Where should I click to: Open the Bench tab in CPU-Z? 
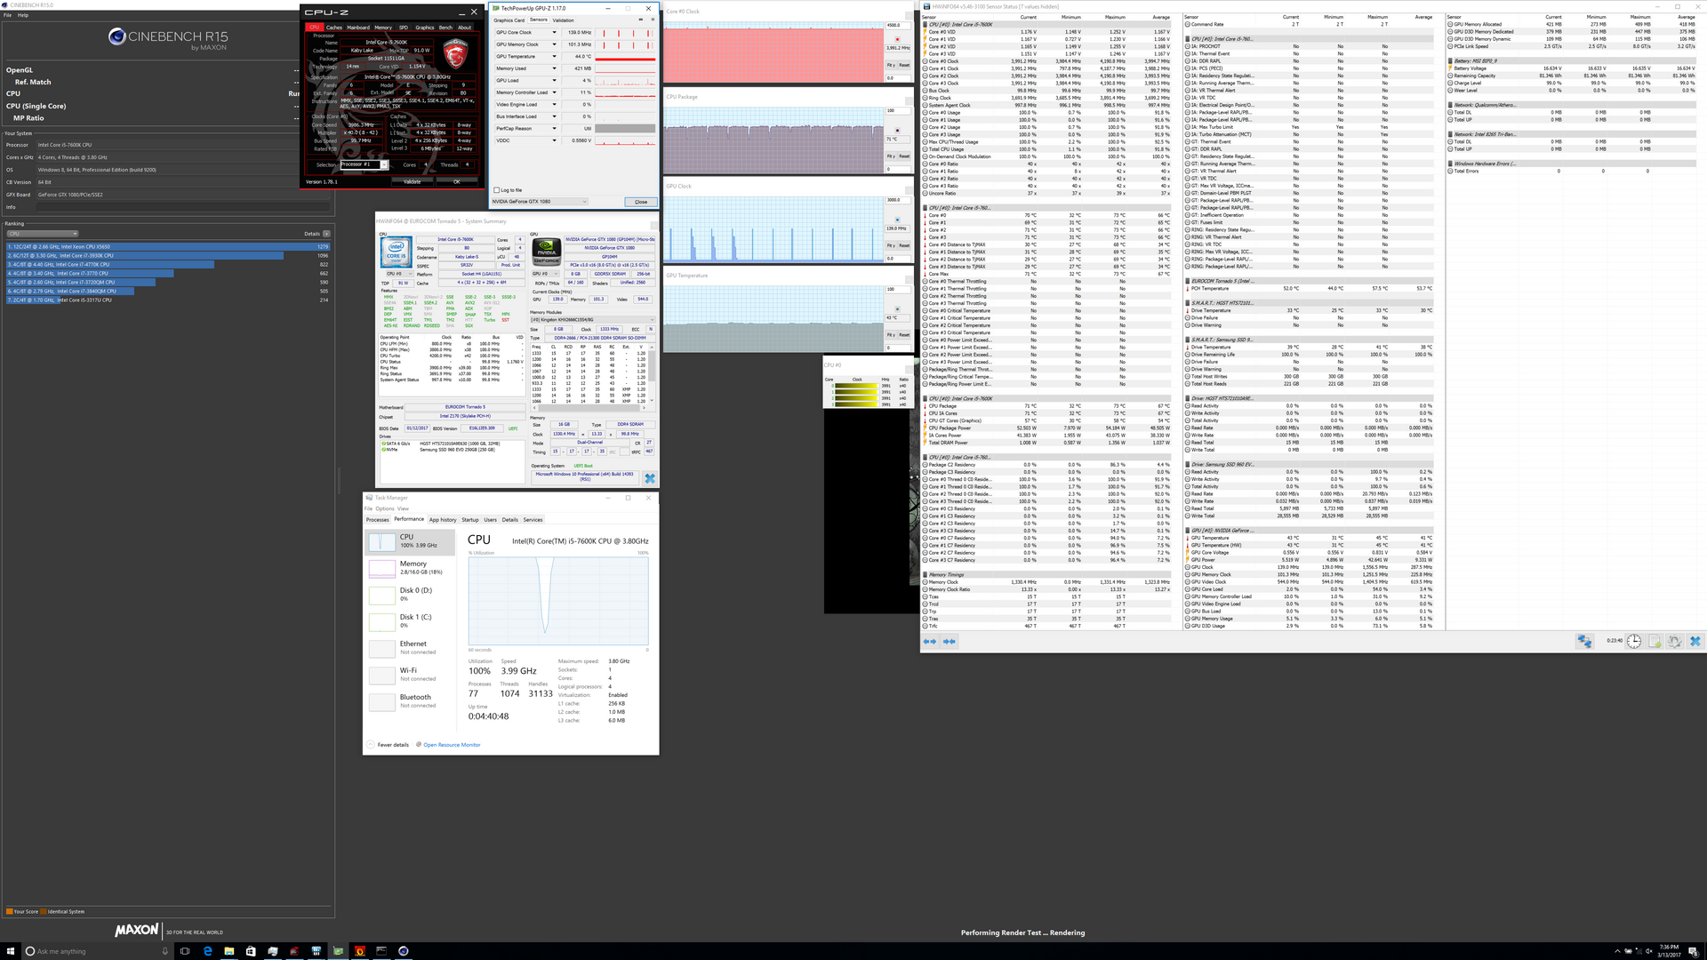tap(445, 28)
